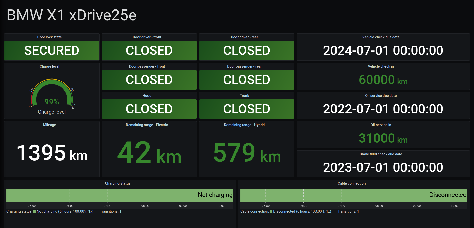The image size is (474, 228).
Task: Open the Remaining range - Electric panel title
Action: [147, 125]
